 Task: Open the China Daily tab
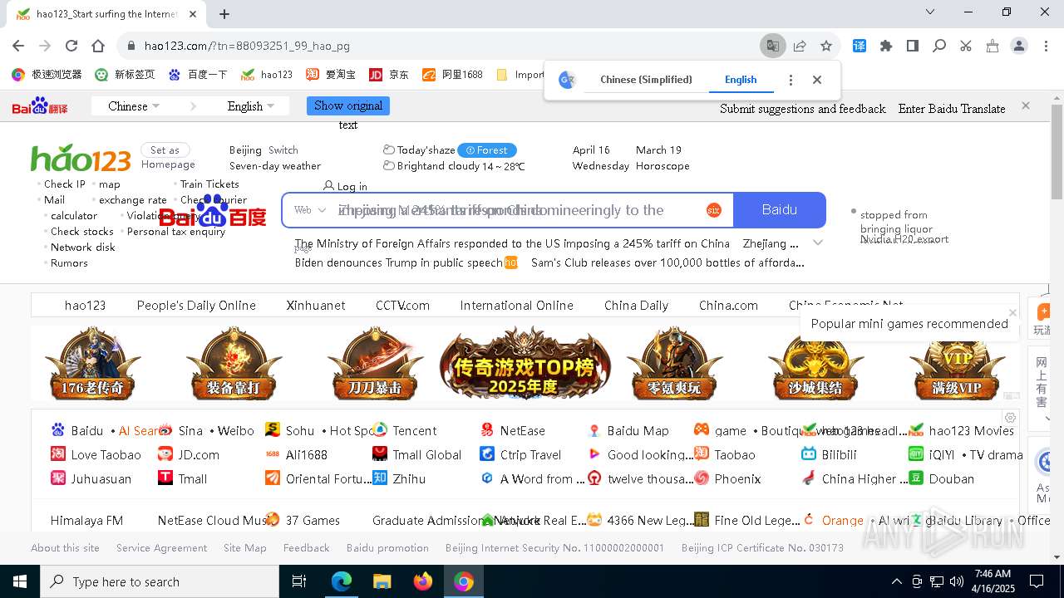click(636, 306)
